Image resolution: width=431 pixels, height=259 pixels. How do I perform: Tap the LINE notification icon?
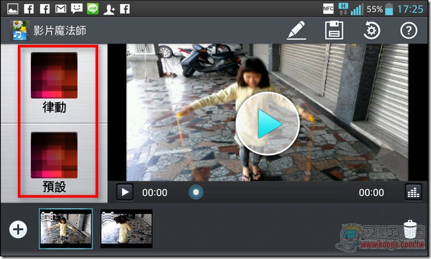(93, 9)
